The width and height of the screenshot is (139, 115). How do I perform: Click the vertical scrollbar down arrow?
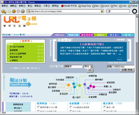[x=137, y=110]
